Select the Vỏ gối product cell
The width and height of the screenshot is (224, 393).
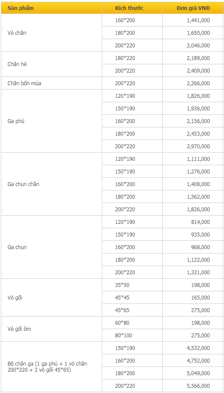pyautogui.click(x=52, y=297)
